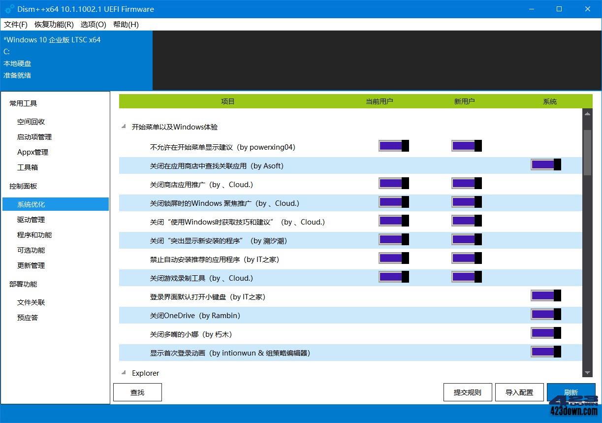The height and width of the screenshot is (423, 602).
Task: Toggle 不允许在开始菜单显示建议 for 当前用户
Action: (x=393, y=145)
